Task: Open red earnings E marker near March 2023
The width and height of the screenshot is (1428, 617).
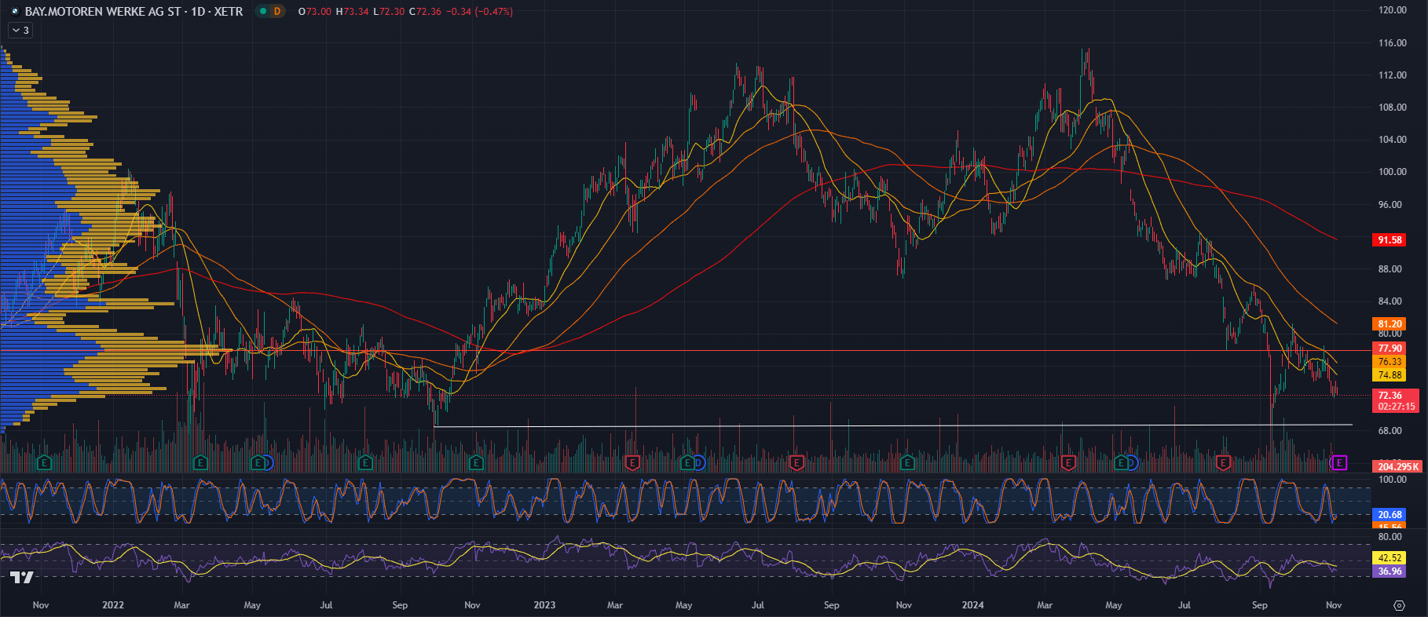Action: [x=632, y=463]
